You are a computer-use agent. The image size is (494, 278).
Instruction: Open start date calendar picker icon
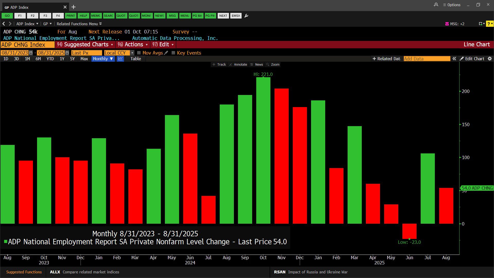31,53
